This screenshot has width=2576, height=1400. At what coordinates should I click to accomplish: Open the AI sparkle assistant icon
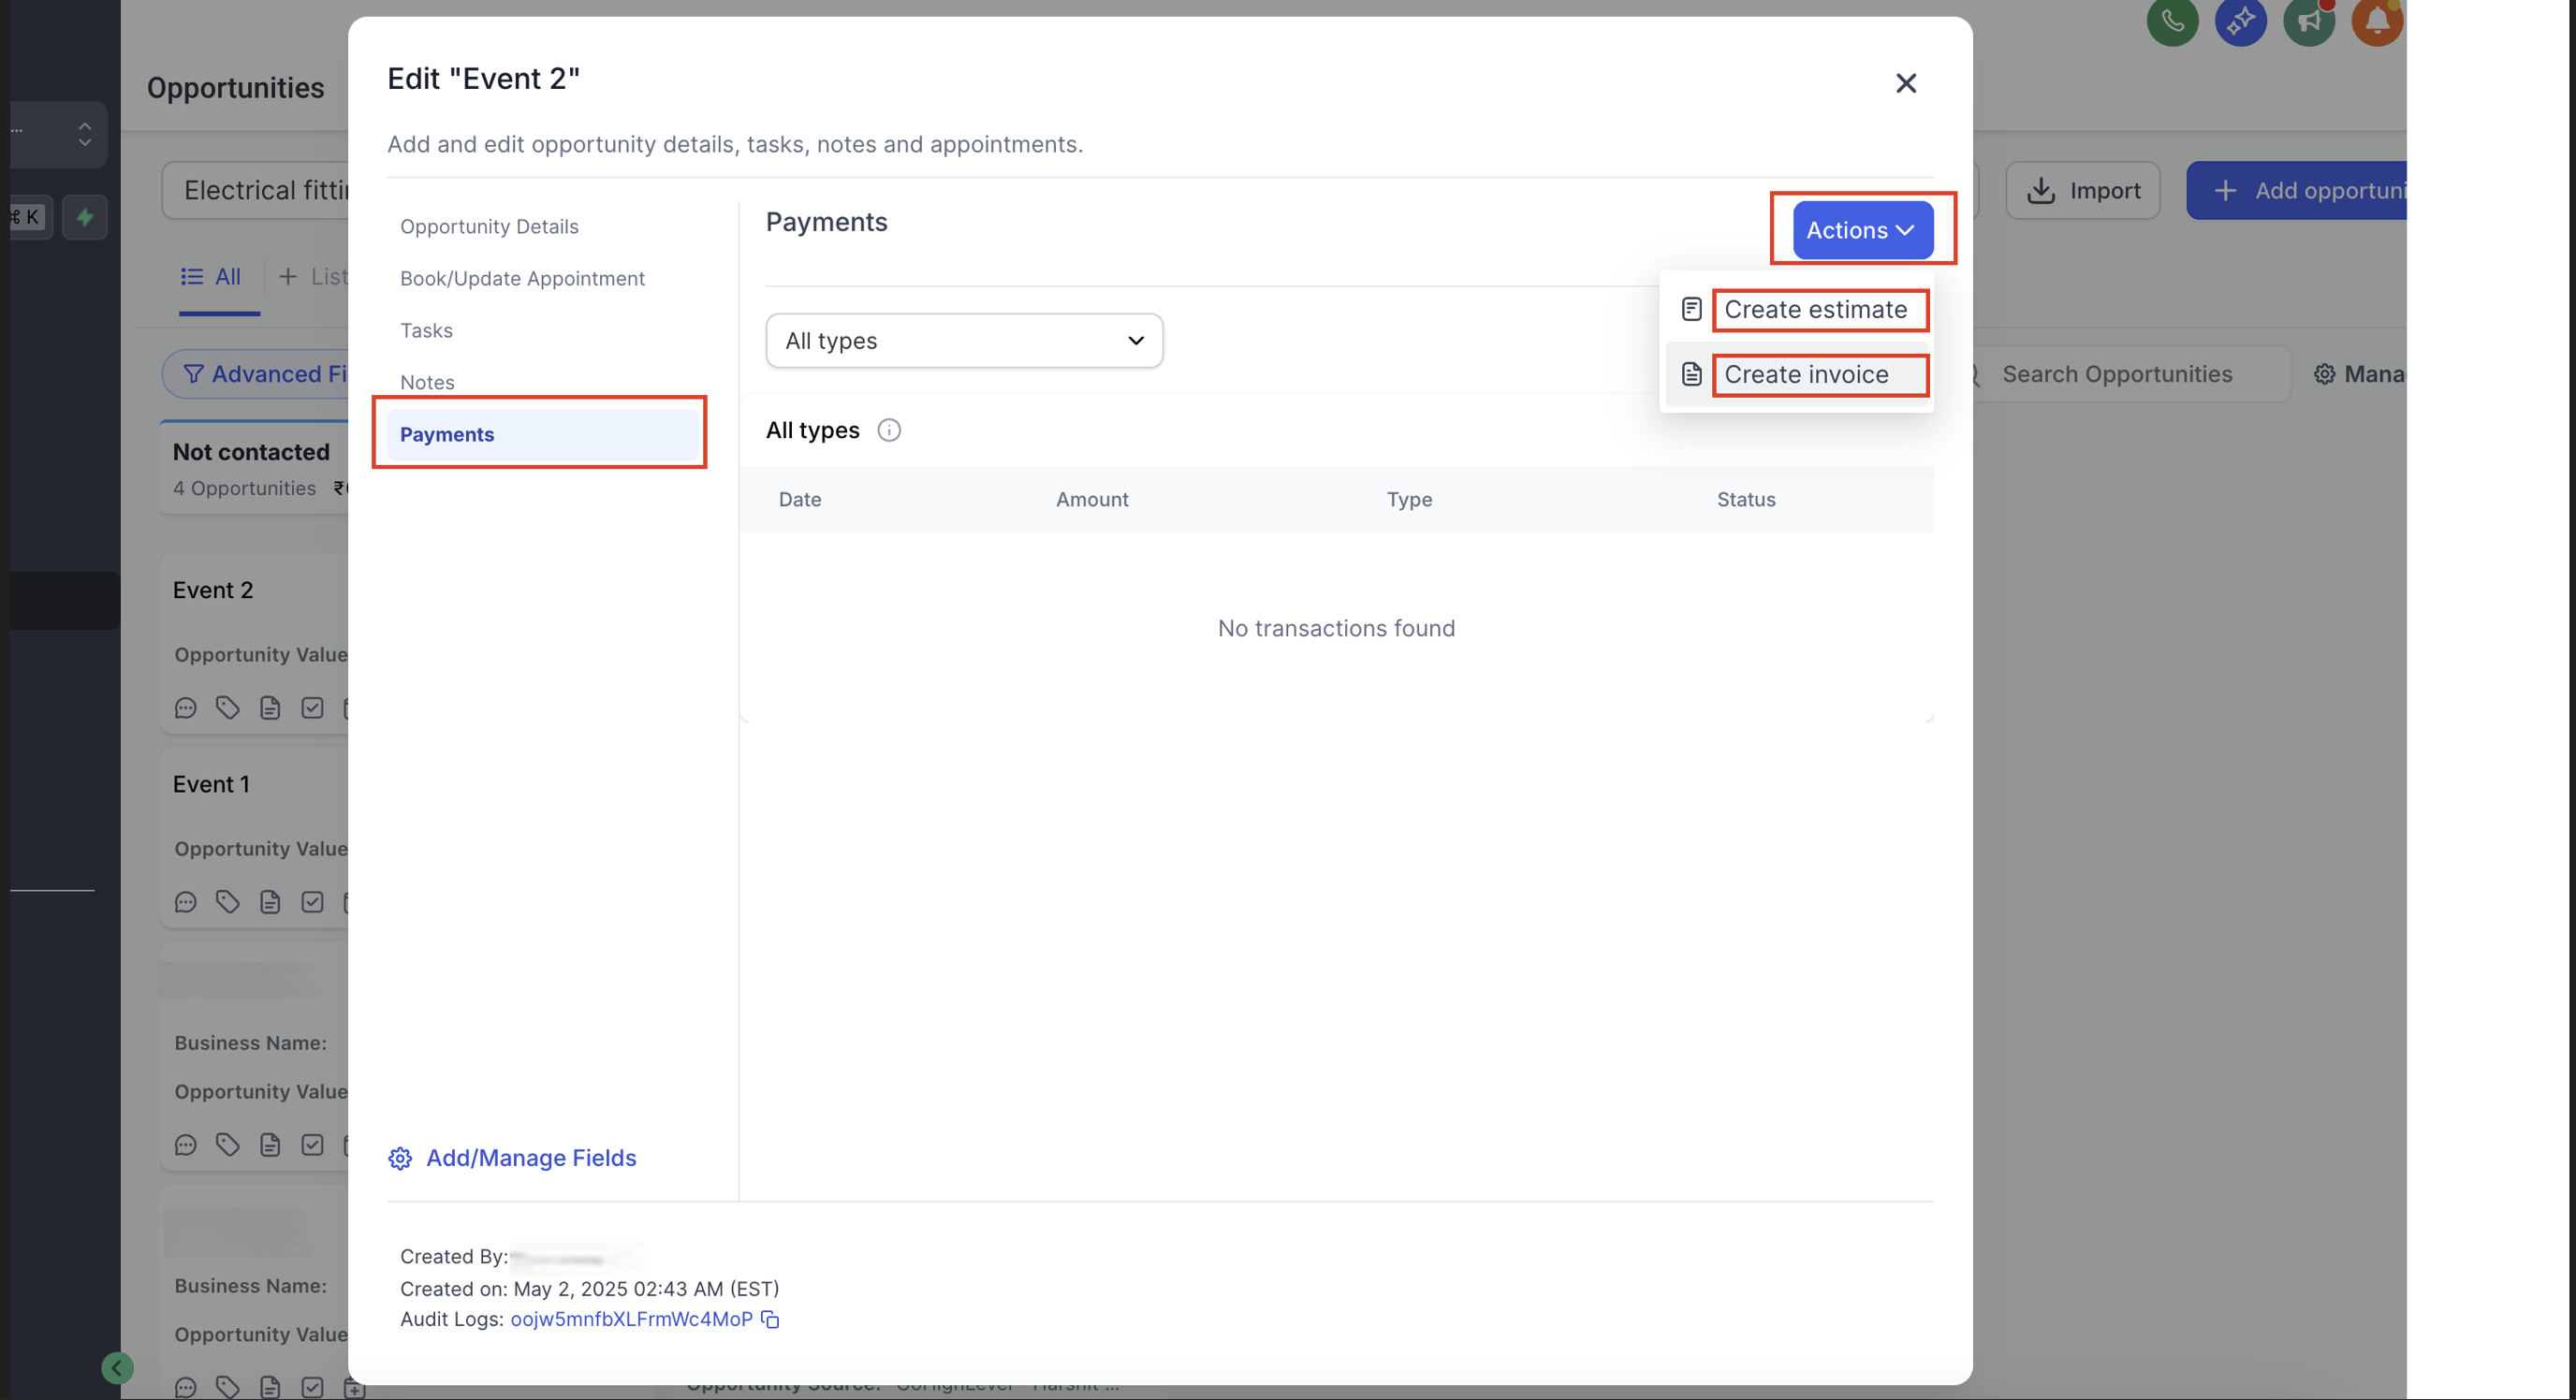[x=2240, y=20]
